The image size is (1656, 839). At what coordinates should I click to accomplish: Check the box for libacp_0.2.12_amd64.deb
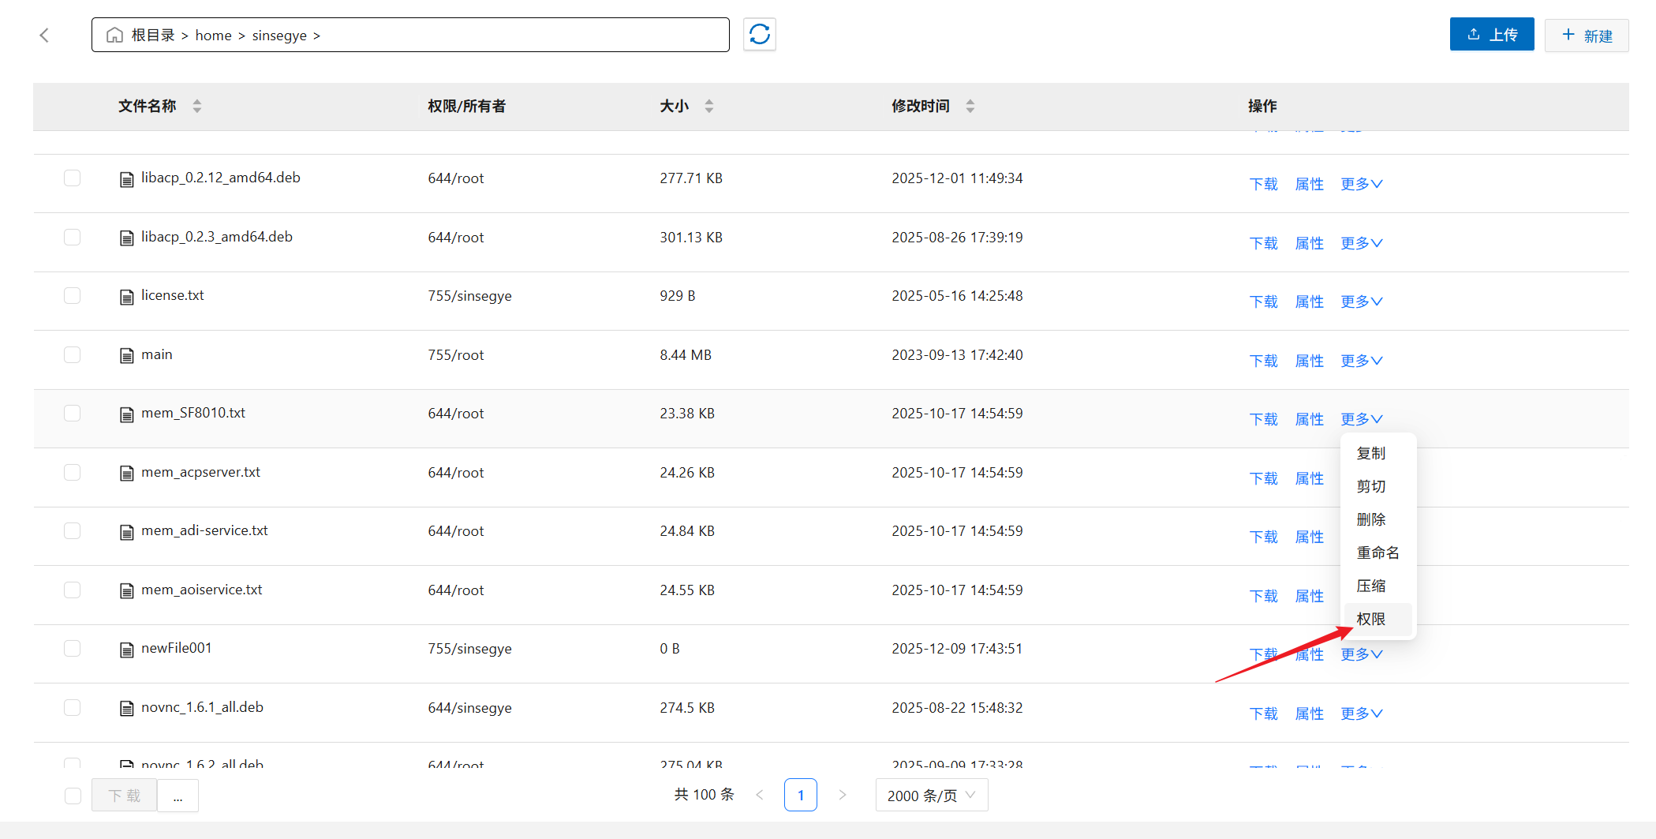pyautogui.click(x=73, y=178)
